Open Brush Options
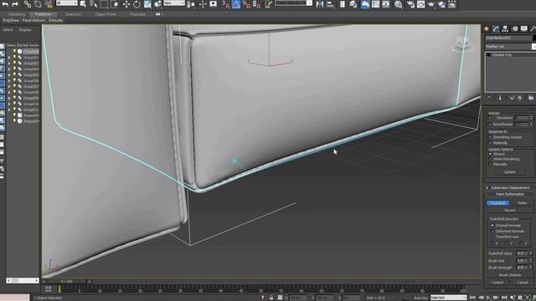Screen dimensions: 536x301 coord(510,275)
